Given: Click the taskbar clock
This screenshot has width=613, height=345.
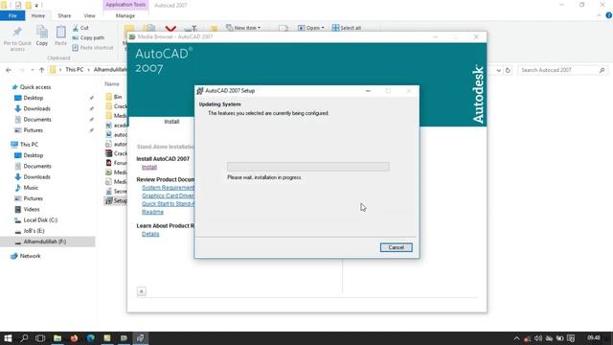Looking at the screenshot, I should 594,338.
